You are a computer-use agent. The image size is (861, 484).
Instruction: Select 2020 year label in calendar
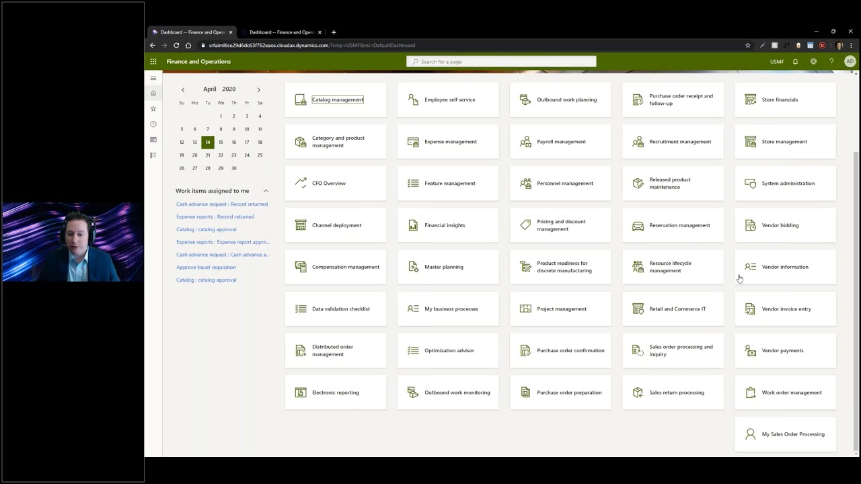click(x=229, y=89)
